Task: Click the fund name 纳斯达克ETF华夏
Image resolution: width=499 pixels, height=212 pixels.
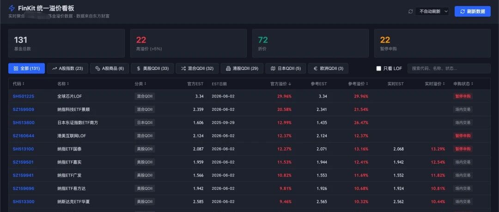Action: coord(73,202)
